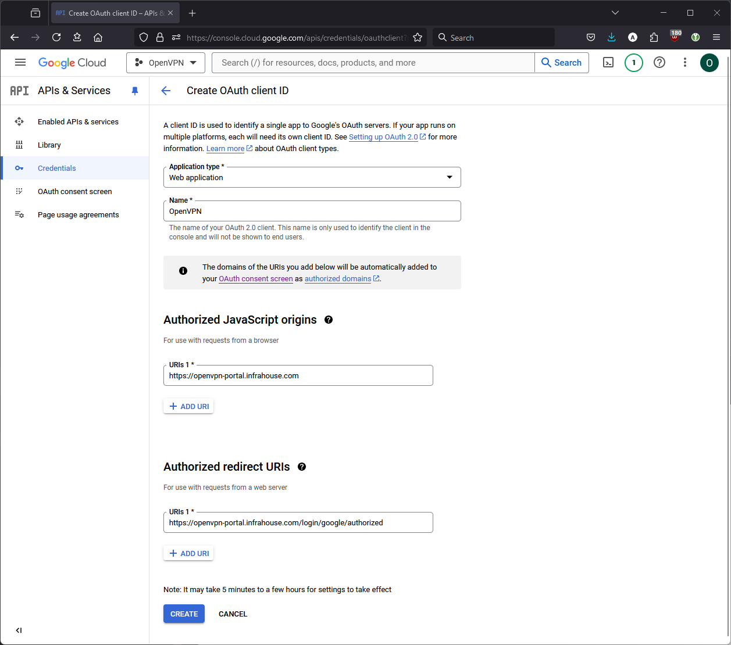Follow the Learn more link
731x645 pixels.
click(229, 149)
